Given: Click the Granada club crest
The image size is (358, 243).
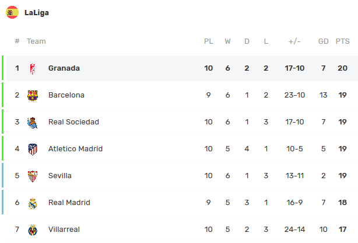Looking at the screenshot, I should pos(33,68).
